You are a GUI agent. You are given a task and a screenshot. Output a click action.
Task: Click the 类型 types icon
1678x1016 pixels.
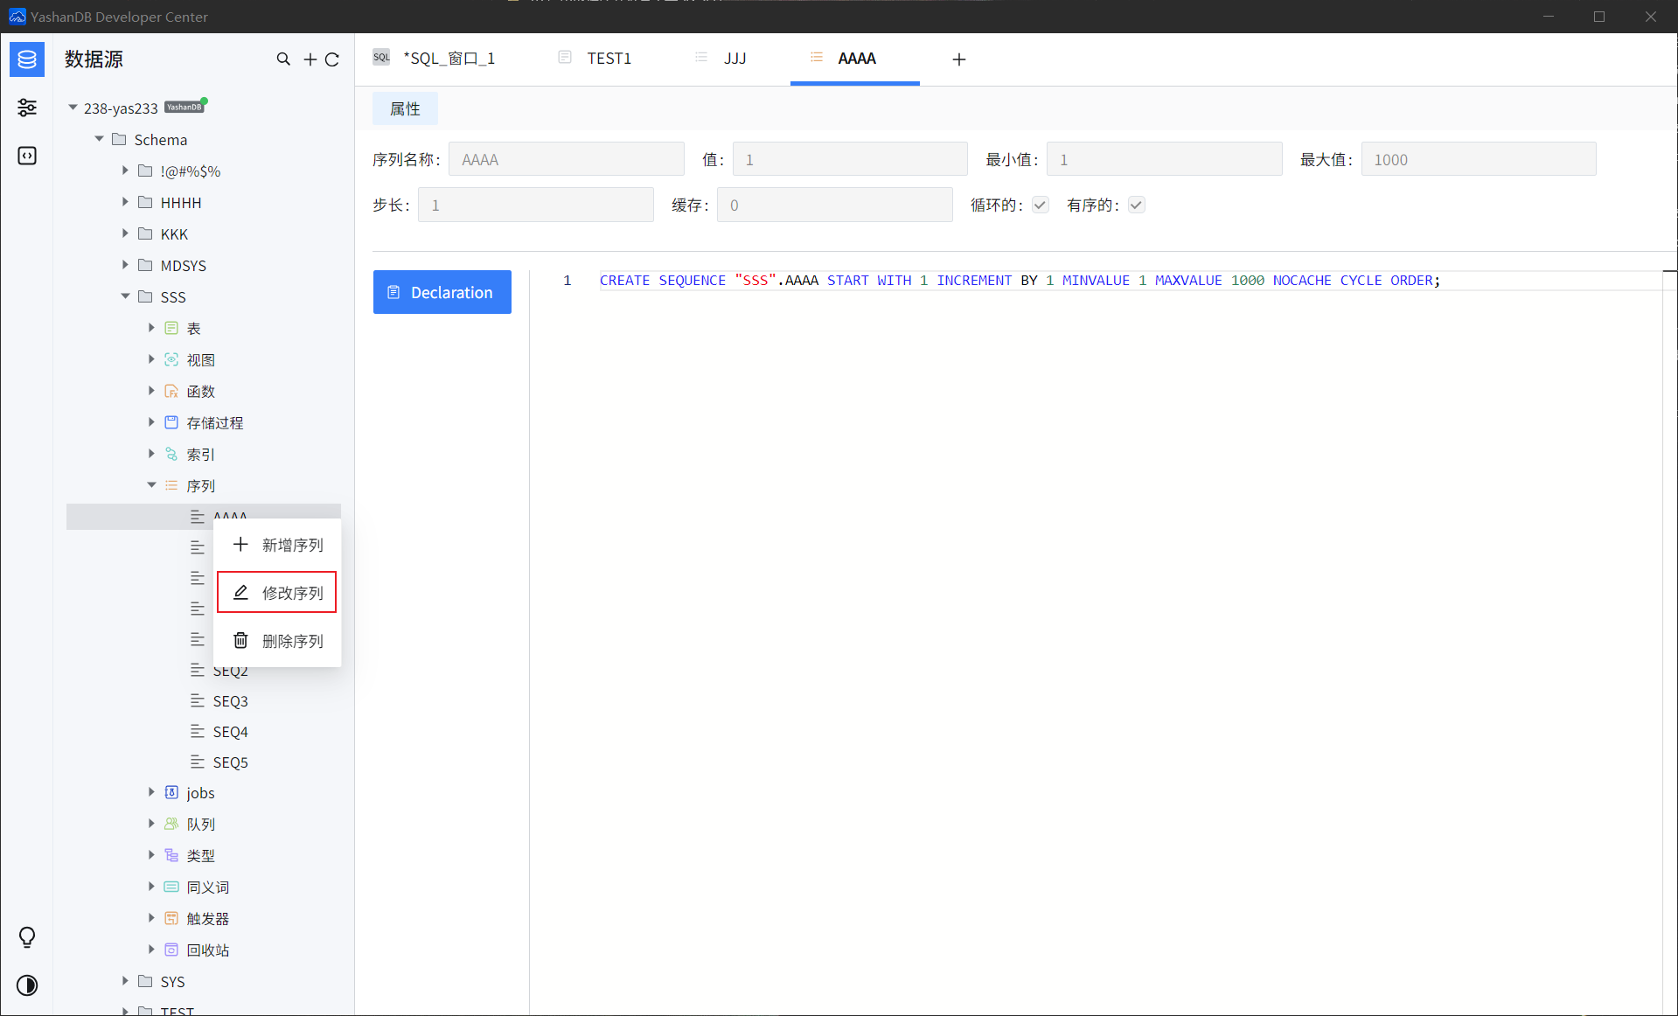[x=171, y=855]
